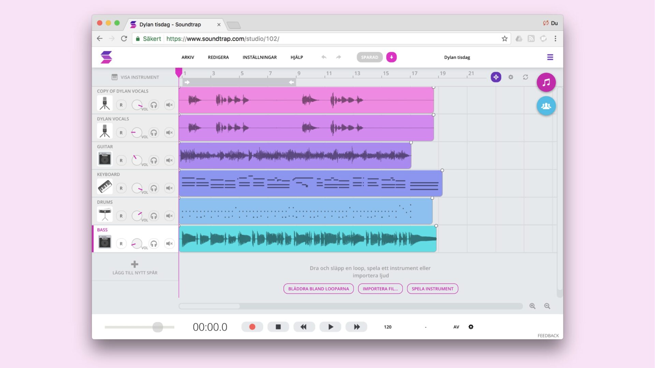Click the purple add-loop crosshair icon above the timeline
The width and height of the screenshot is (655, 368).
click(x=496, y=77)
